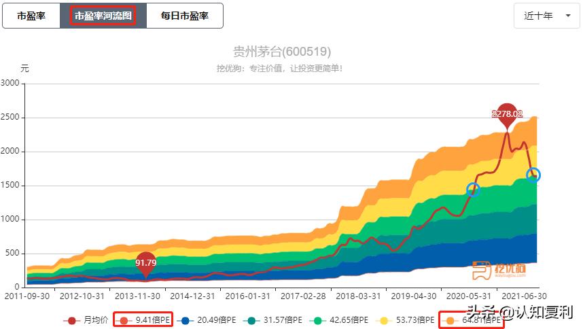Click the 2278.02 peak price marker
Image resolution: width=583 pixels, height=329 pixels.
507,114
